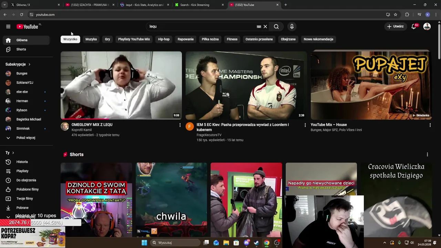Select the Rapowanie filter chip
Screen dimensions: 441x248
click(x=186, y=39)
